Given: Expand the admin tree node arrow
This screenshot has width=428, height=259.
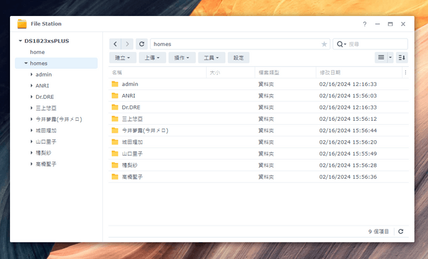Looking at the screenshot, I should click(x=31, y=74).
